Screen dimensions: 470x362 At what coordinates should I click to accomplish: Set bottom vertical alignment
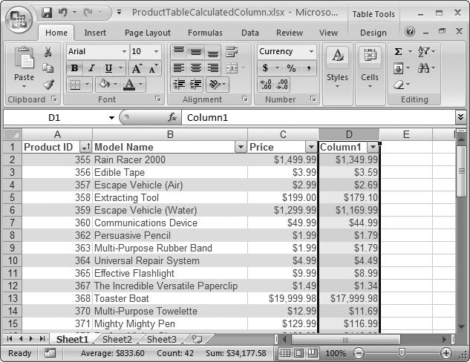[213, 51]
